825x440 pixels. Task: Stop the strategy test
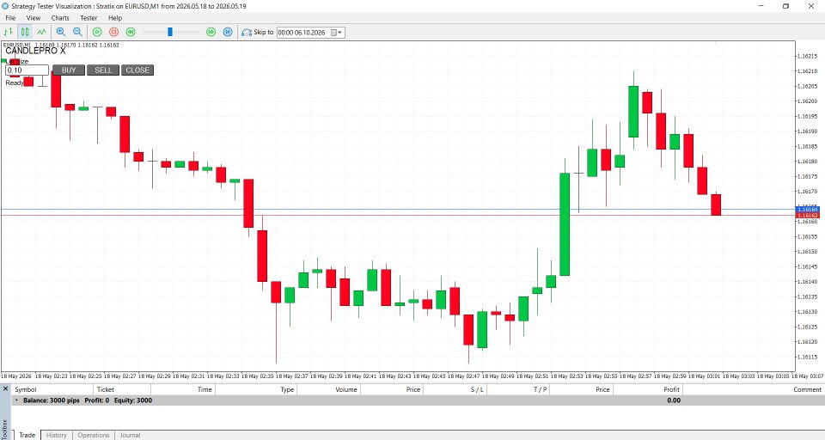tap(113, 32)
